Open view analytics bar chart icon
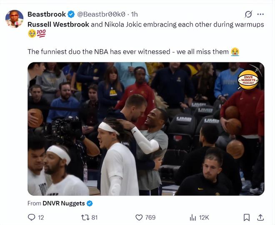The width and height of the screenshot is (275, 225). (x=193, y=218)
